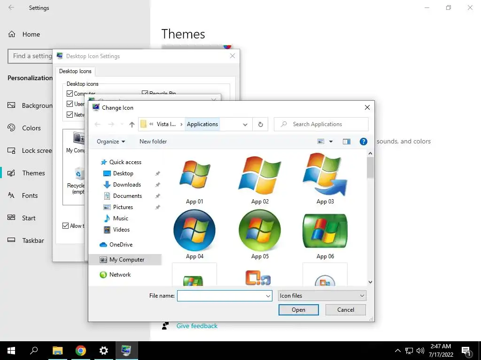Image resolution: width=481 pixels, height=360 pixels.
Task: Open Themes in Settings sidebar
Action: click(x=26, y=173)
